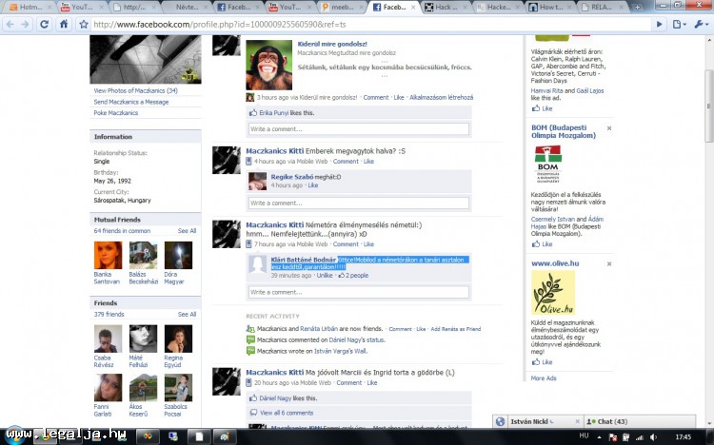Unlike Klári Battáné Bodnár's comment

325,275
